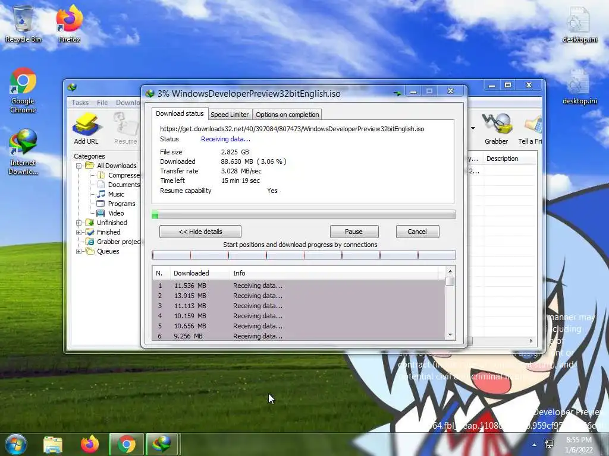Select the upper desktop.ini file icon
Image resolution: width=609 pixels, height=456 pixels.
pyautogui.click(x=579, y=24)
